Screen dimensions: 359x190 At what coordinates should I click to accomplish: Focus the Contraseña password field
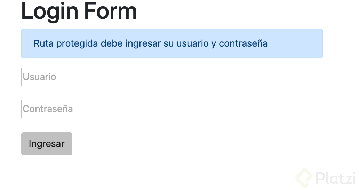pos(81,109)
